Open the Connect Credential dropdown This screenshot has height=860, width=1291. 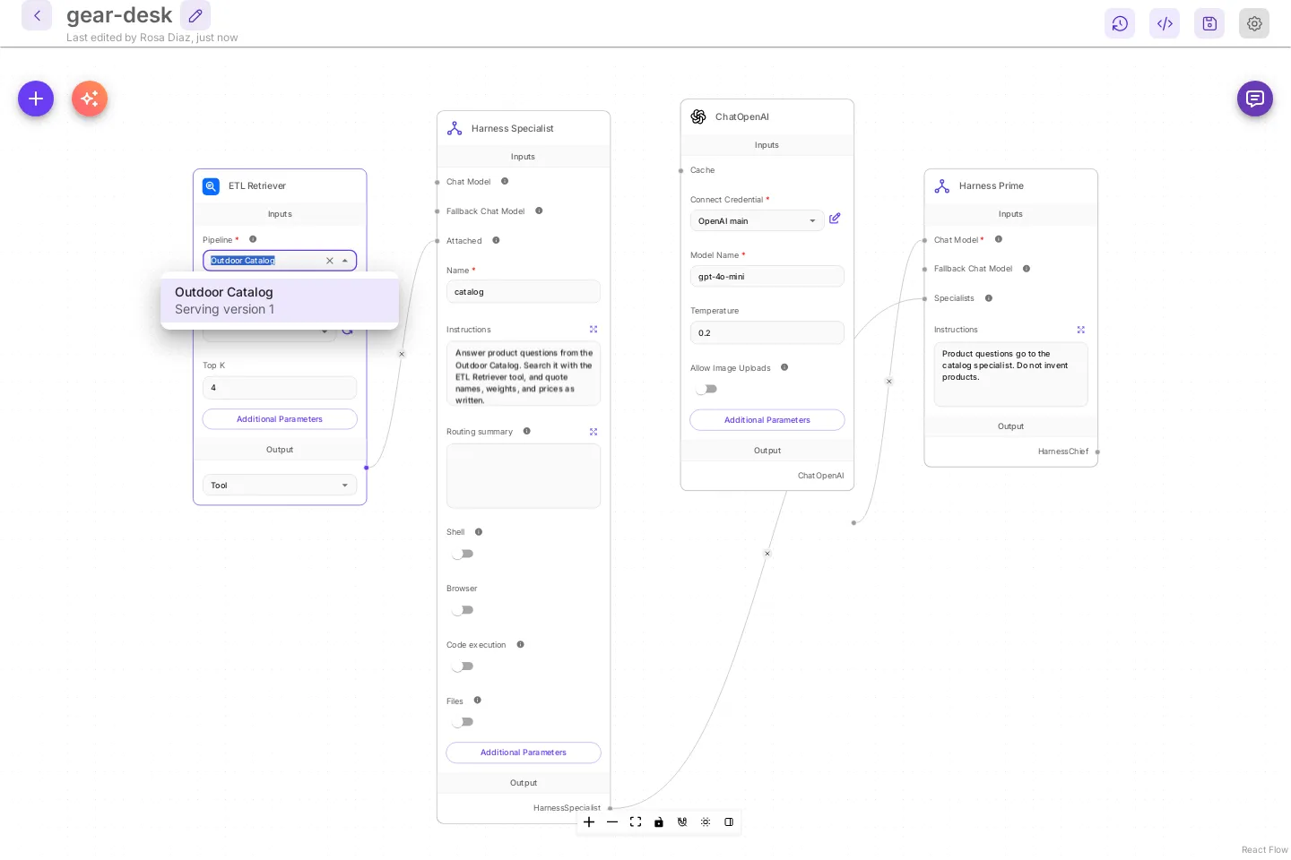[x=757, y=221]
